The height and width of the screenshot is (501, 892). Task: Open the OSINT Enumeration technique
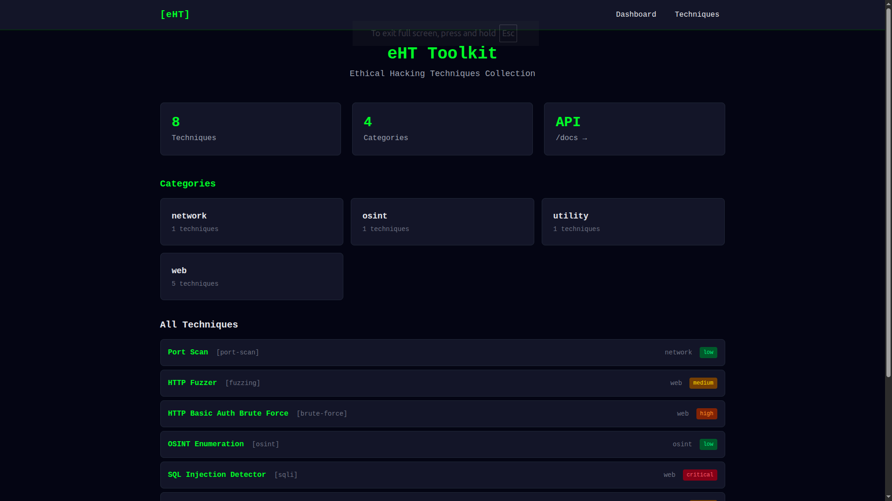pyautogui.click(x=206, y=444)
